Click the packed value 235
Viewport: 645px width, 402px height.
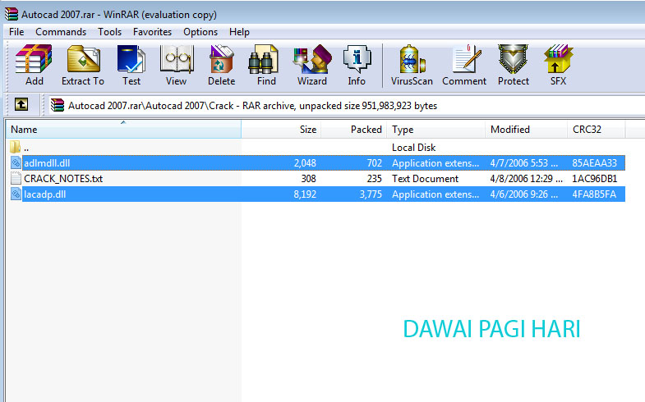click(x=375, y=179)
